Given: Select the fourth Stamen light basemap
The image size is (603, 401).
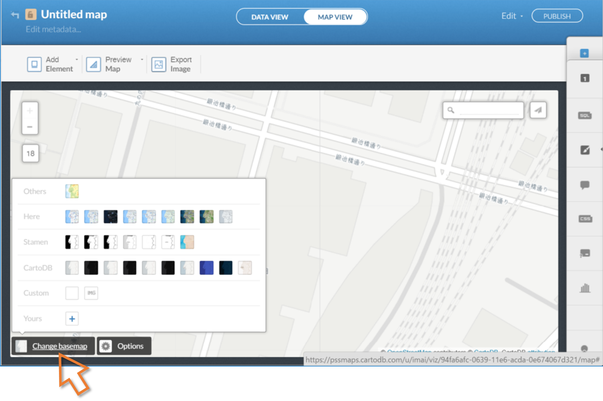Looking at the screenshot, I should [130, 242].
